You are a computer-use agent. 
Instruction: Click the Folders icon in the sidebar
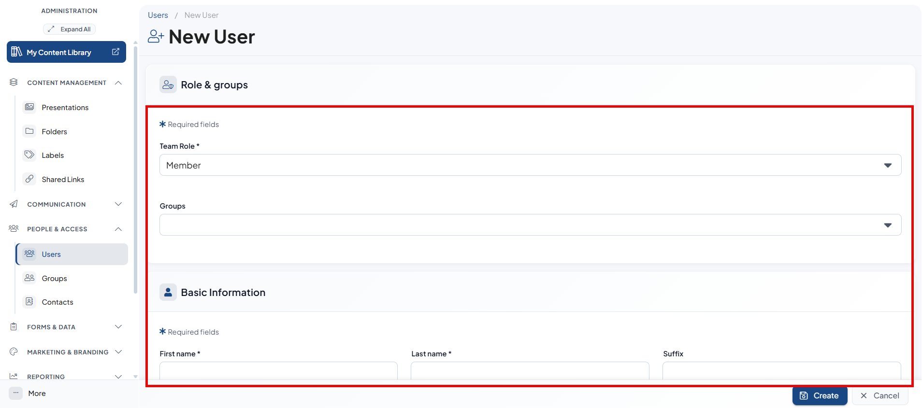pyautogui.click(x=29, y=131)
